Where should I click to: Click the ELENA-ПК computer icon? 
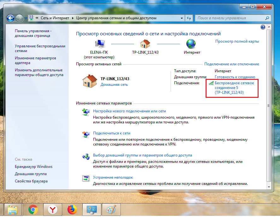(x=100, y=44)
